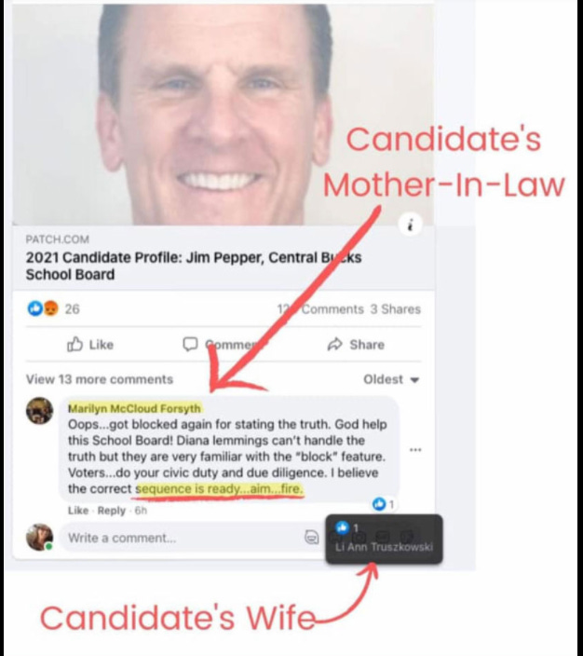Click the candidate photo preview image
The height and width of the screenshot is (656, 583).
tap(223, 115)
